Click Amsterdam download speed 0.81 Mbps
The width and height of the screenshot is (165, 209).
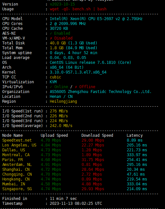(x=92, y=165)
